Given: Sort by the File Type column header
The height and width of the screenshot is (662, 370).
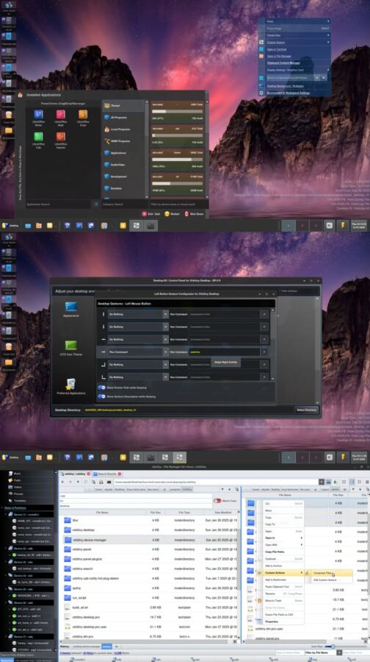Looking at the screenshot, I should click(x=184, y=512).
